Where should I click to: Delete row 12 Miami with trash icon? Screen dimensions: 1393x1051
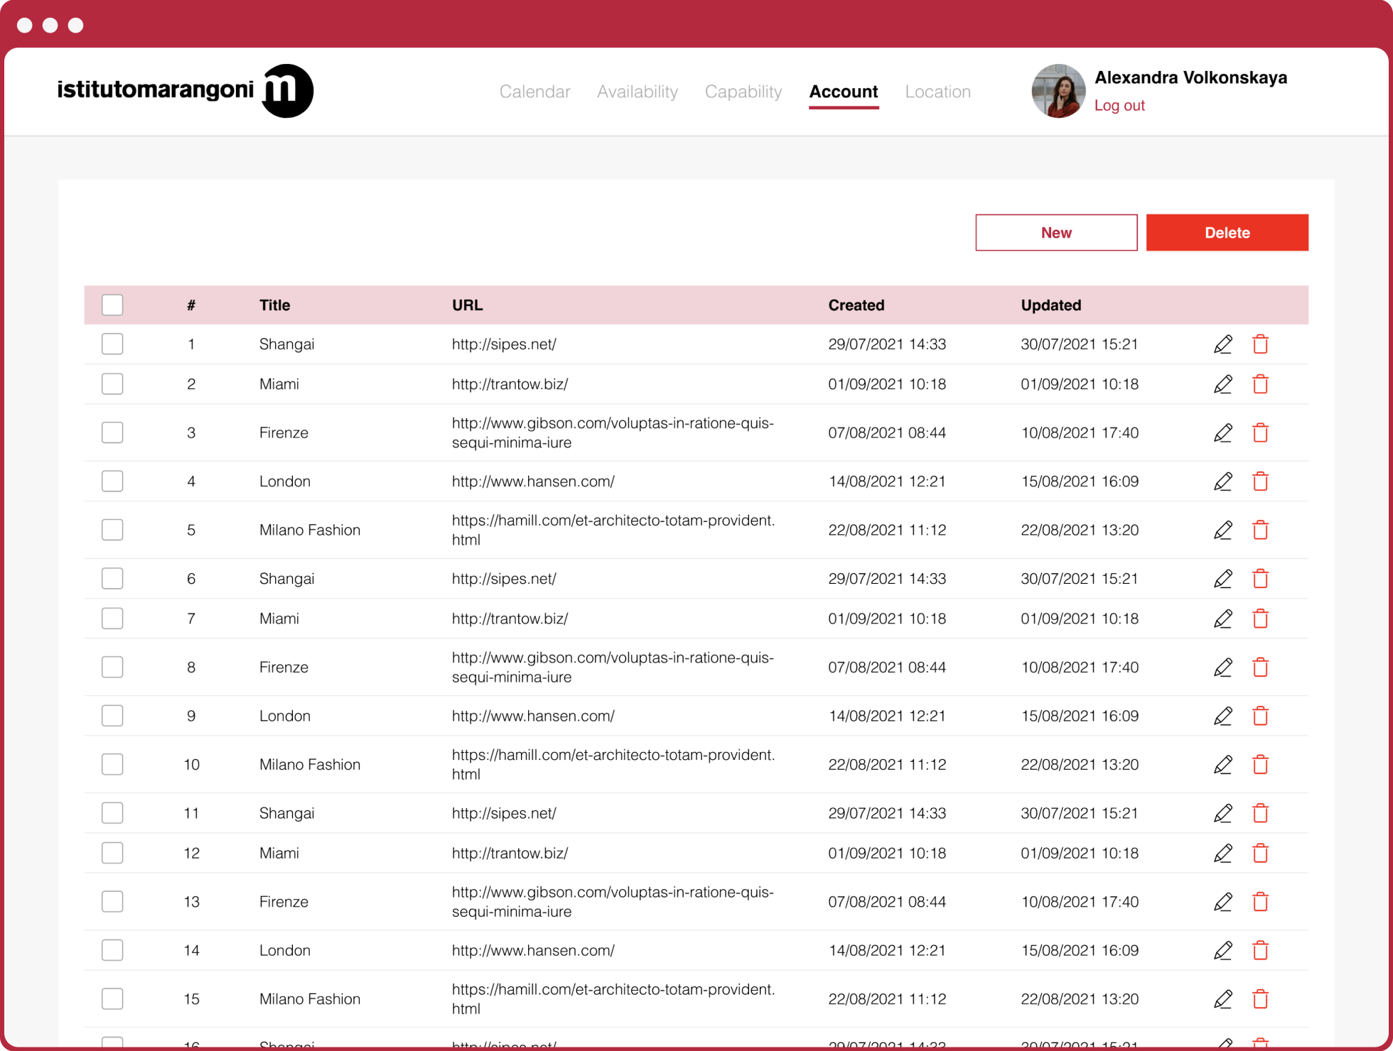point(1260,853)
